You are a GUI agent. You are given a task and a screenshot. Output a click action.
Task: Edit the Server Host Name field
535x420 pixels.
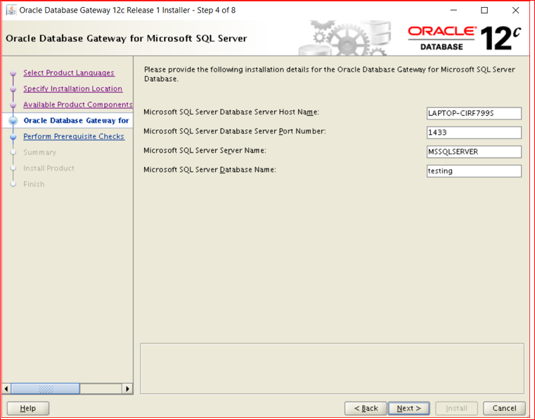[474, 113]
